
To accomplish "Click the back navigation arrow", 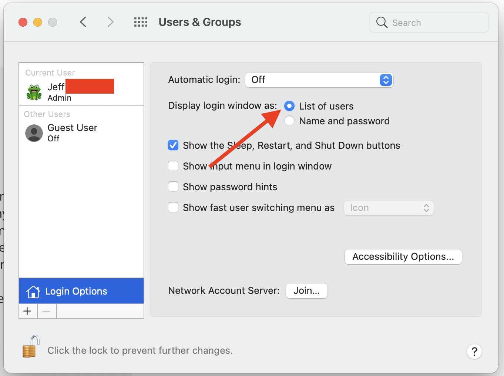I will pos(83,22).
